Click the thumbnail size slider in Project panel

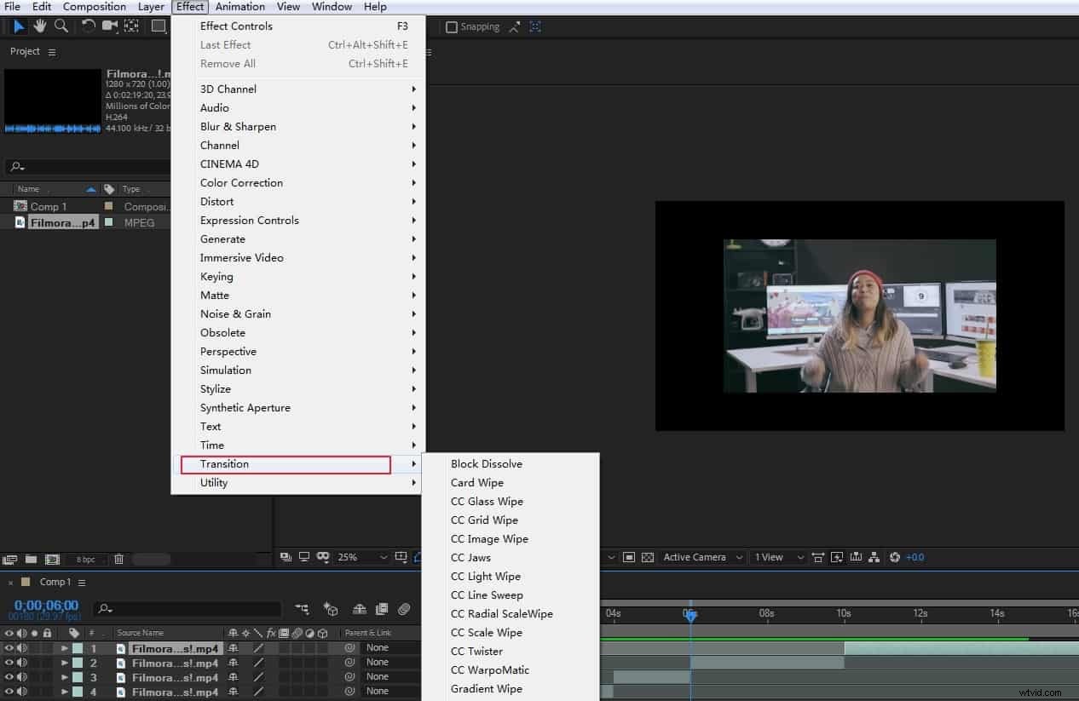(x=150, y=558)
